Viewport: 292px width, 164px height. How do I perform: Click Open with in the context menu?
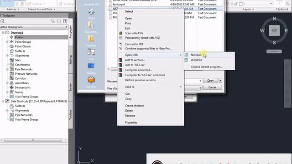(x=151, y=55)
